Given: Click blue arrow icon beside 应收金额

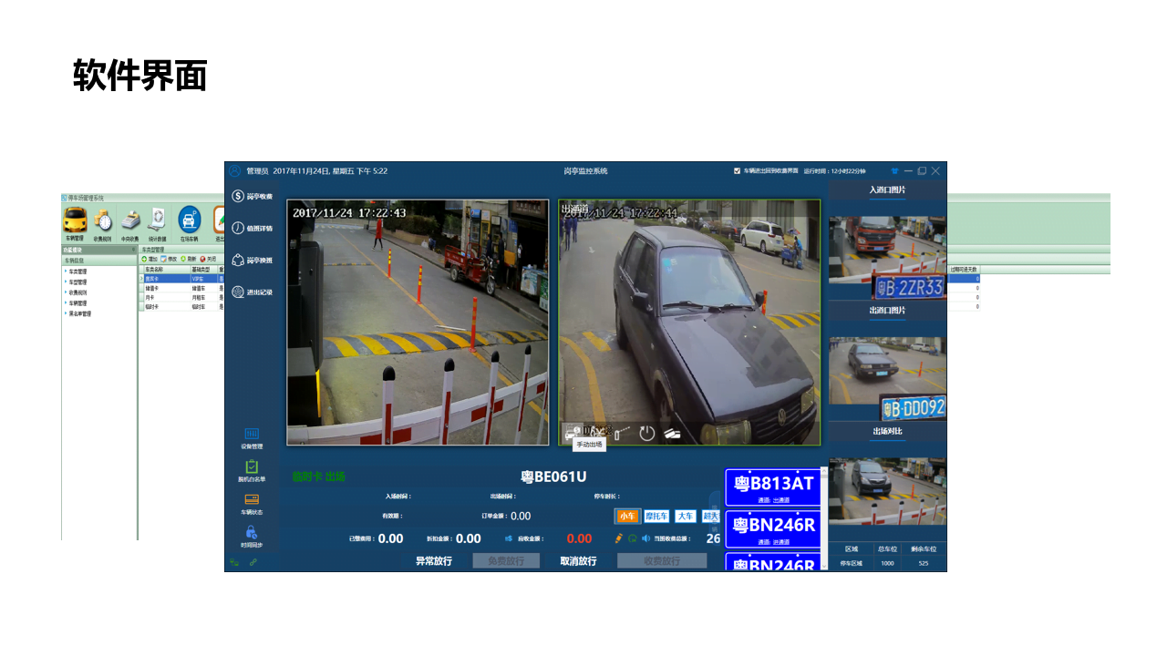Looking at the screenshot, I should click(509, 538).
